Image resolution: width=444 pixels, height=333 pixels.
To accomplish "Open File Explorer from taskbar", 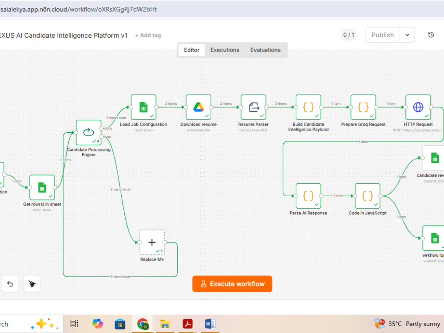I will [165, 324].
